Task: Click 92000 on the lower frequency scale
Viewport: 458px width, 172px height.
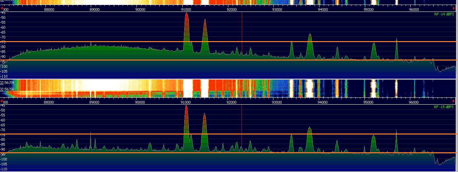Action: (231, 102)
